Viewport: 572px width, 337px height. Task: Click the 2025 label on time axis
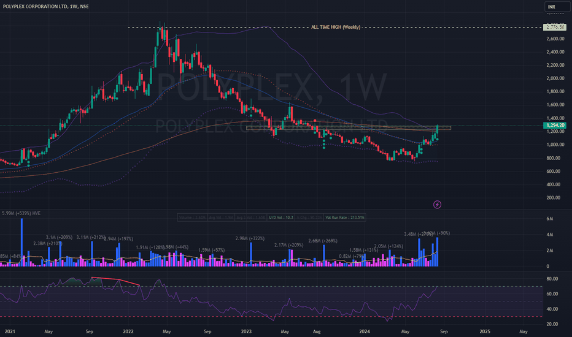(485, 331)
